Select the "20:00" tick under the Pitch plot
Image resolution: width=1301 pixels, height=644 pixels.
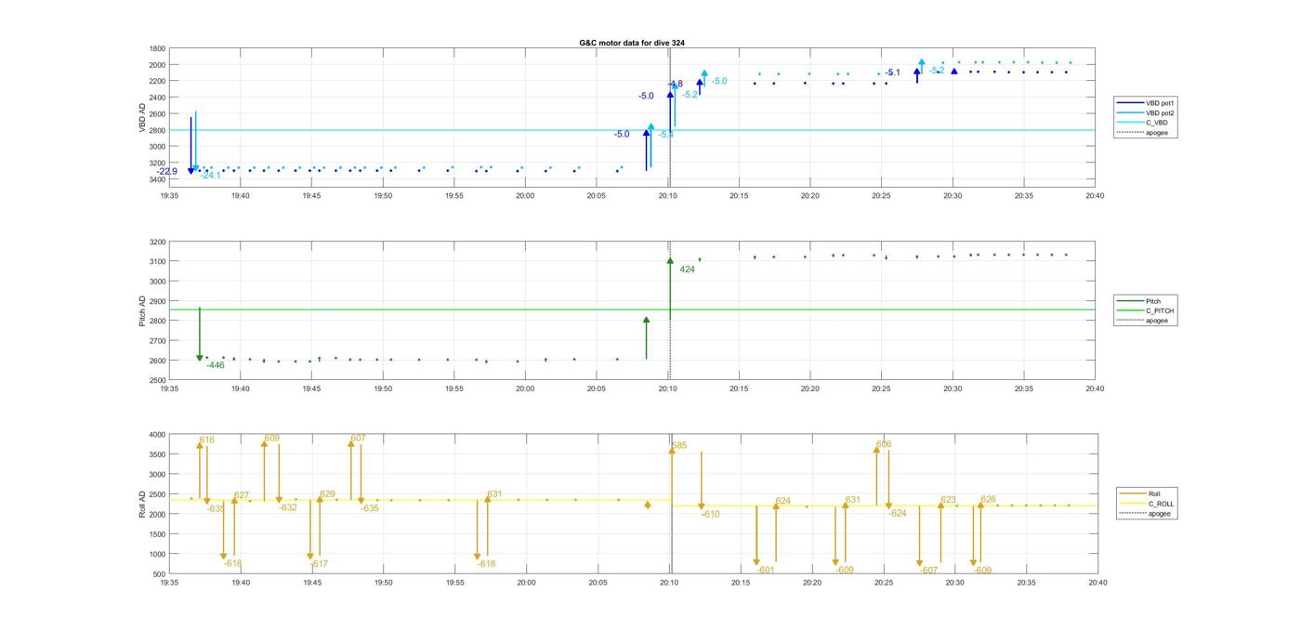(x=525, y=389)
